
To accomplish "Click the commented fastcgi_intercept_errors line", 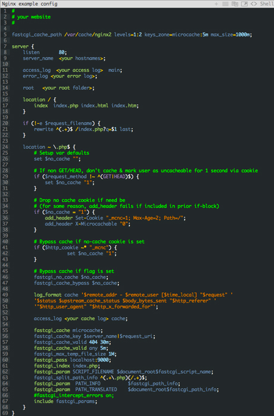I will click(x=74, y=395).
